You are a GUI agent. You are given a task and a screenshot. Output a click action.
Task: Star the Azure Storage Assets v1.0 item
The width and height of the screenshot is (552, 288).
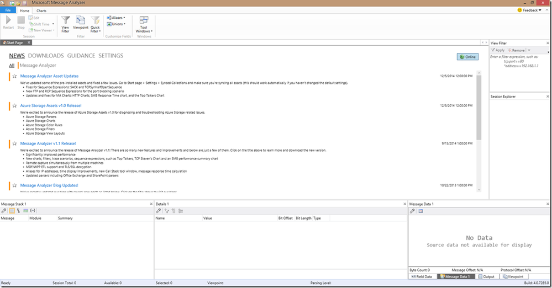[x=14, y=105]
